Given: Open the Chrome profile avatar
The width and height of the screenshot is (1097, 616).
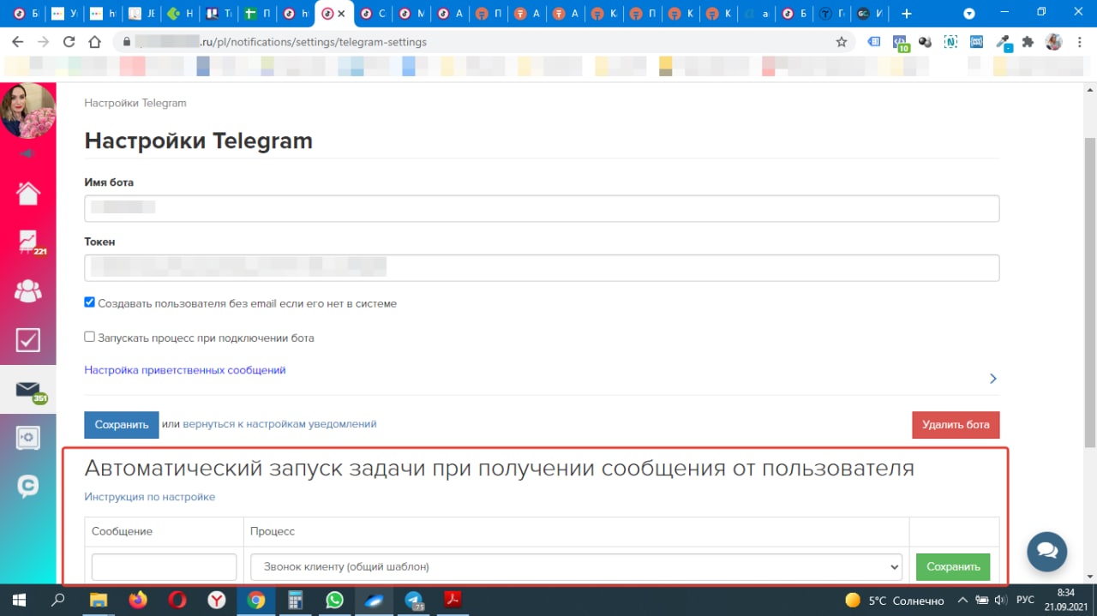Looking at the screenshot, I should (x=1053, y=42).
